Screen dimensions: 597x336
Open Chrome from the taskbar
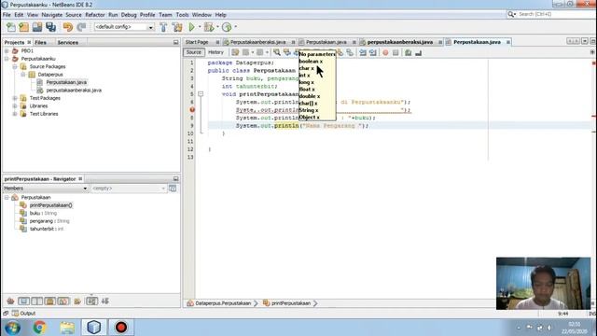tap(39, 328)
